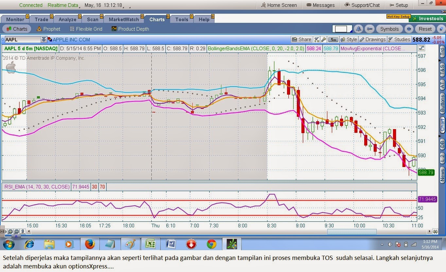Click the Symbols button

coord(389,29)
